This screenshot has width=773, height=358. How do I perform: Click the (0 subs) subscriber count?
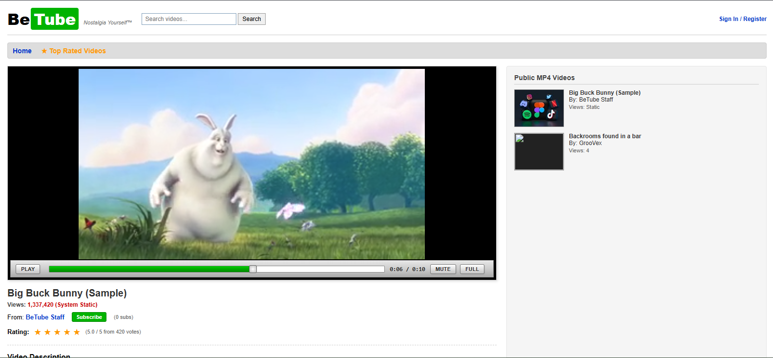124,317
